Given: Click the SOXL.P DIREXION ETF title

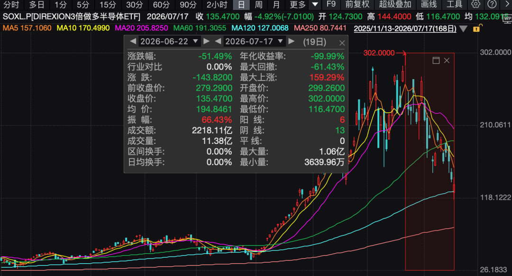Looking at the screenshot, I should 72,16.
